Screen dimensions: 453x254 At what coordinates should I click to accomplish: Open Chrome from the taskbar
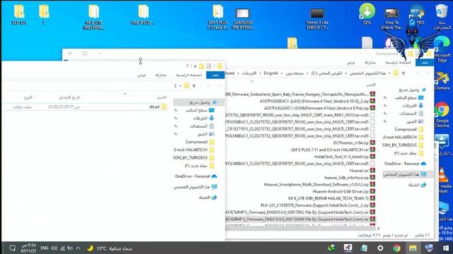(x=396, y=248)
